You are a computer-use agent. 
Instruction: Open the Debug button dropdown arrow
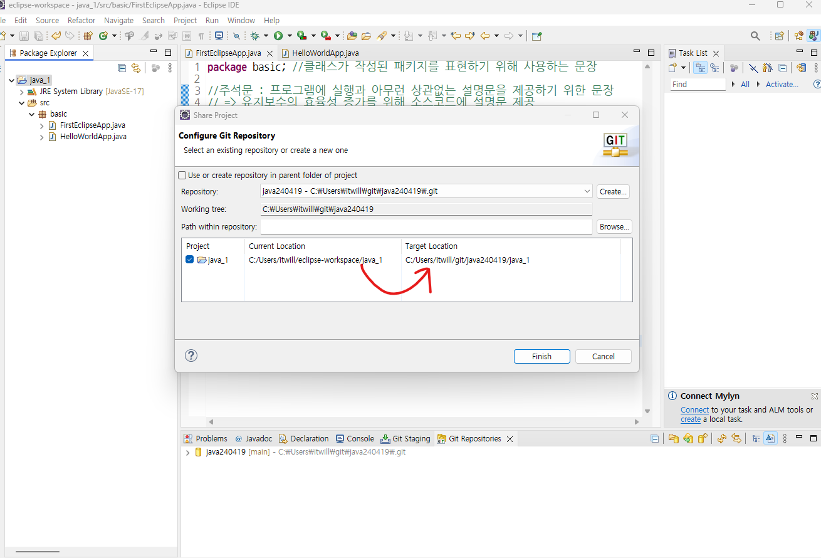(266, 36)
